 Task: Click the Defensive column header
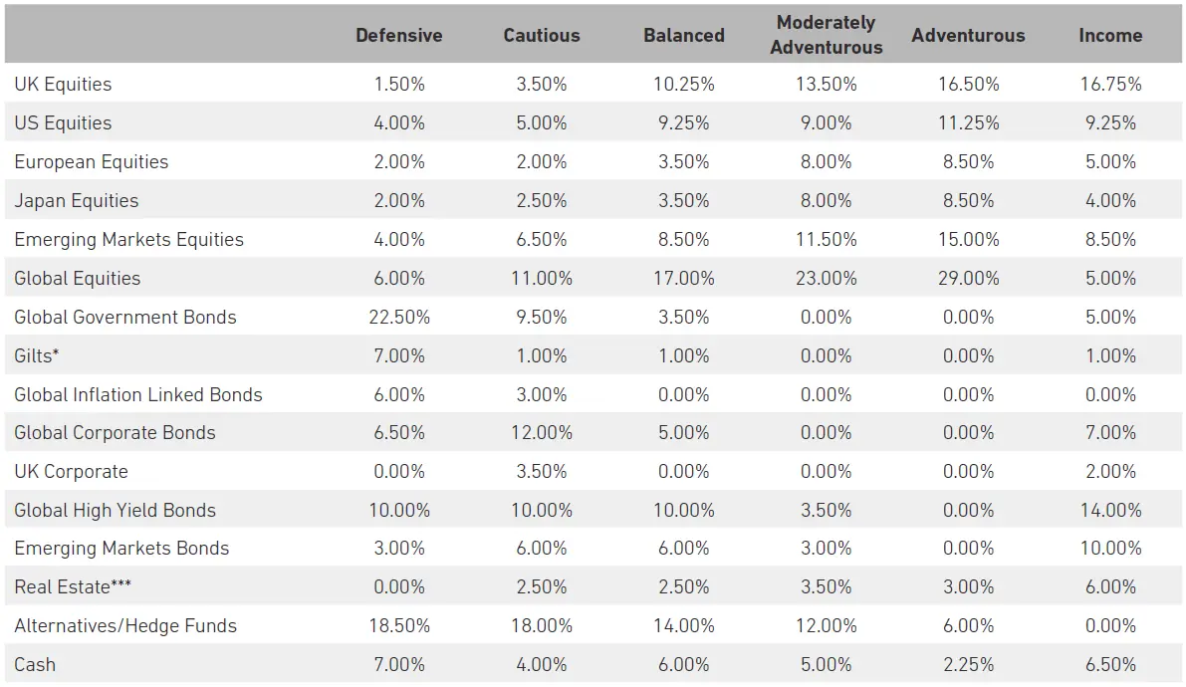pos(398,35)
